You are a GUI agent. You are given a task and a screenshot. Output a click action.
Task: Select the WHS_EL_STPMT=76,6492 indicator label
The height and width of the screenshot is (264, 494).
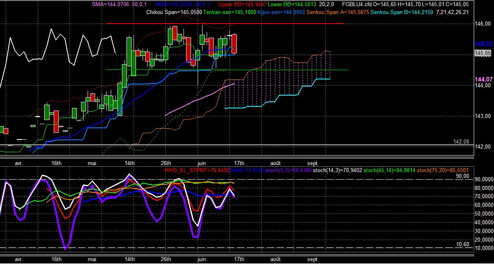tap(197, 170)
